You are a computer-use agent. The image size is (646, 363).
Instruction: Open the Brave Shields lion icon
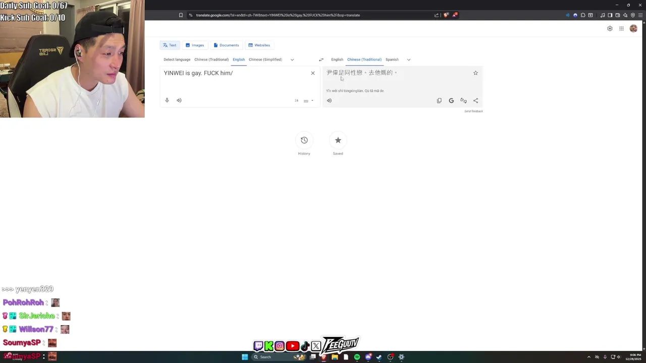[x=446, y=15]
